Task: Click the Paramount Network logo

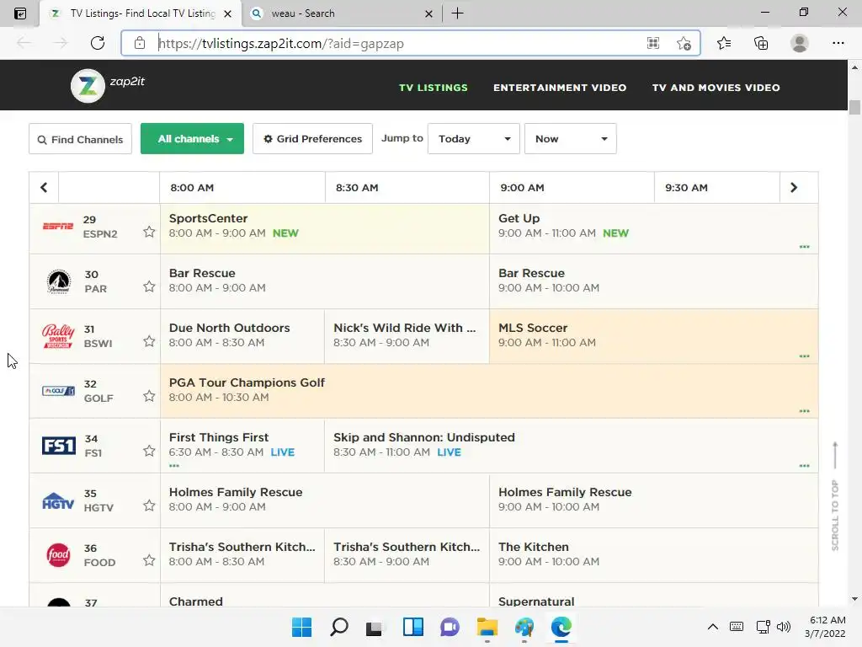Action: click(x=58, y=281)
